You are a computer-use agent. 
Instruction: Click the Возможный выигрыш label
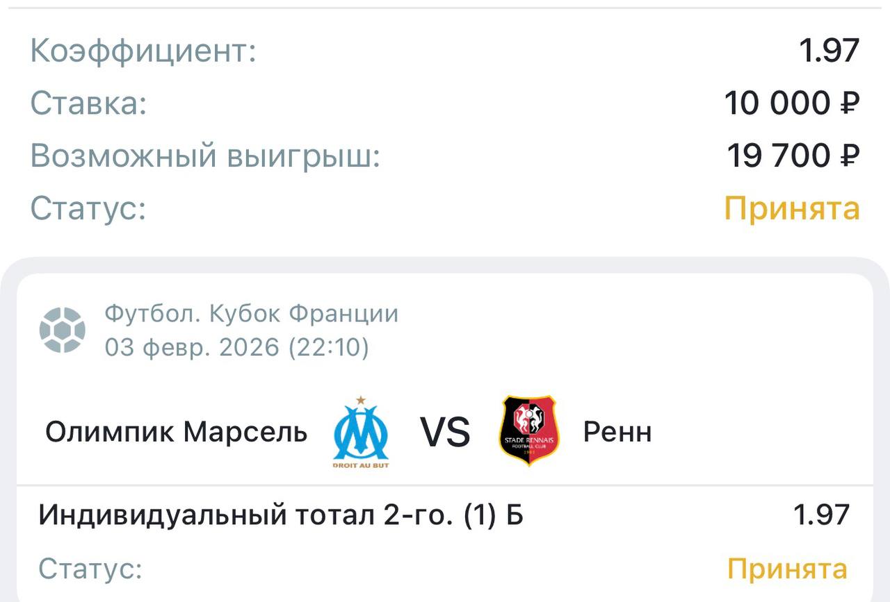(206, 156)
